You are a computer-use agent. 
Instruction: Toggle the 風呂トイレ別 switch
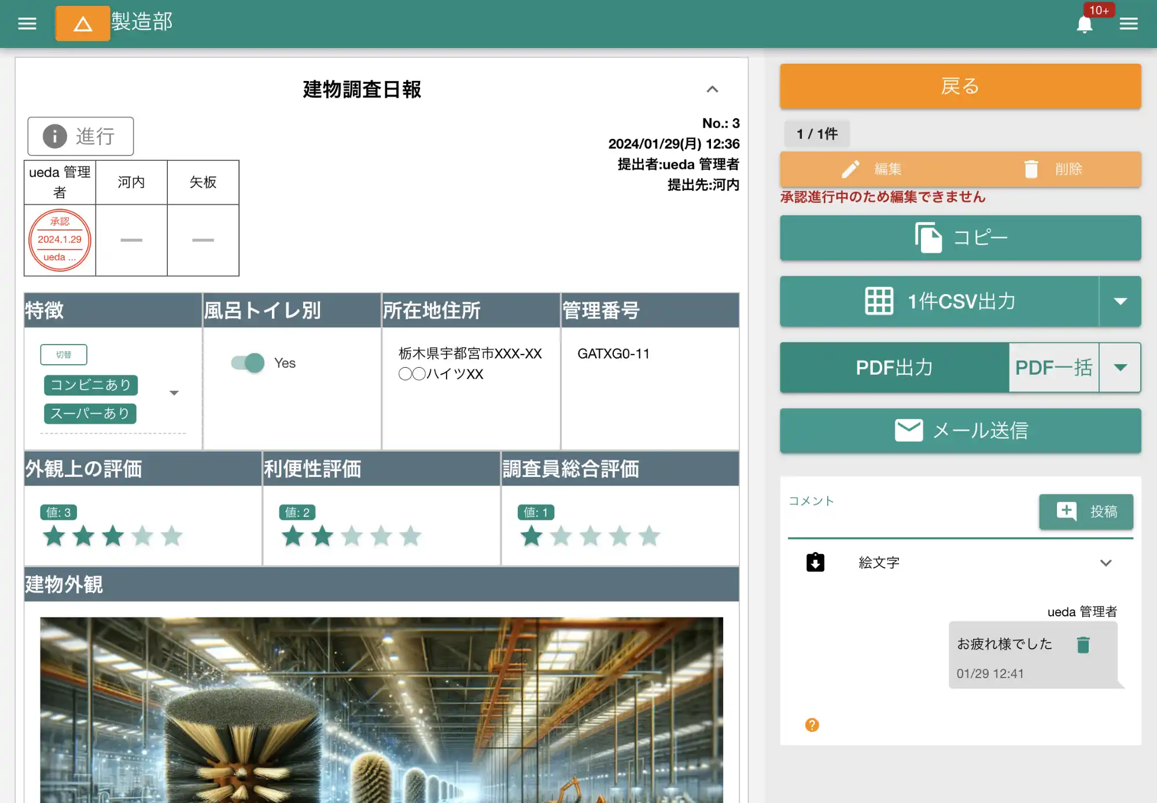(248, 363)
